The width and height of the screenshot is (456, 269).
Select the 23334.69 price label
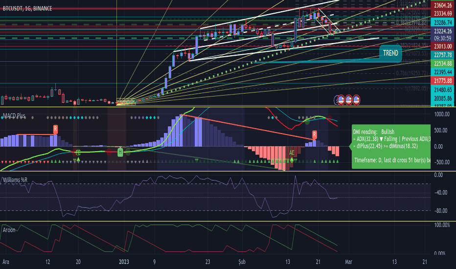[443, 14]
